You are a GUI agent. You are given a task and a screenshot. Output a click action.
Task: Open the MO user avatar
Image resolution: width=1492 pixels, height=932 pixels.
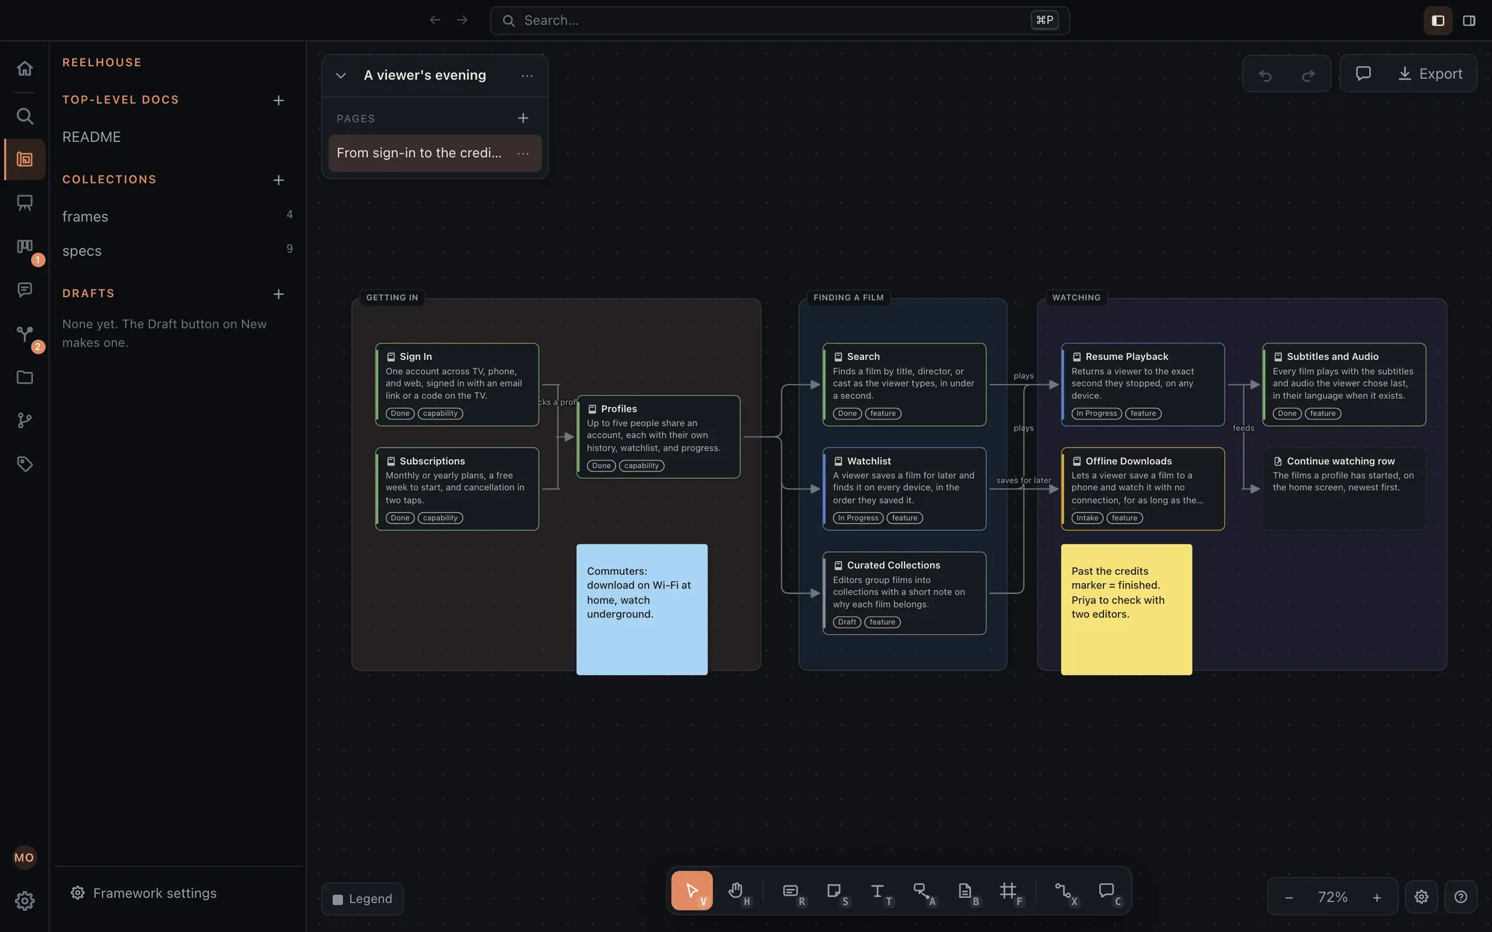[24, 857]
